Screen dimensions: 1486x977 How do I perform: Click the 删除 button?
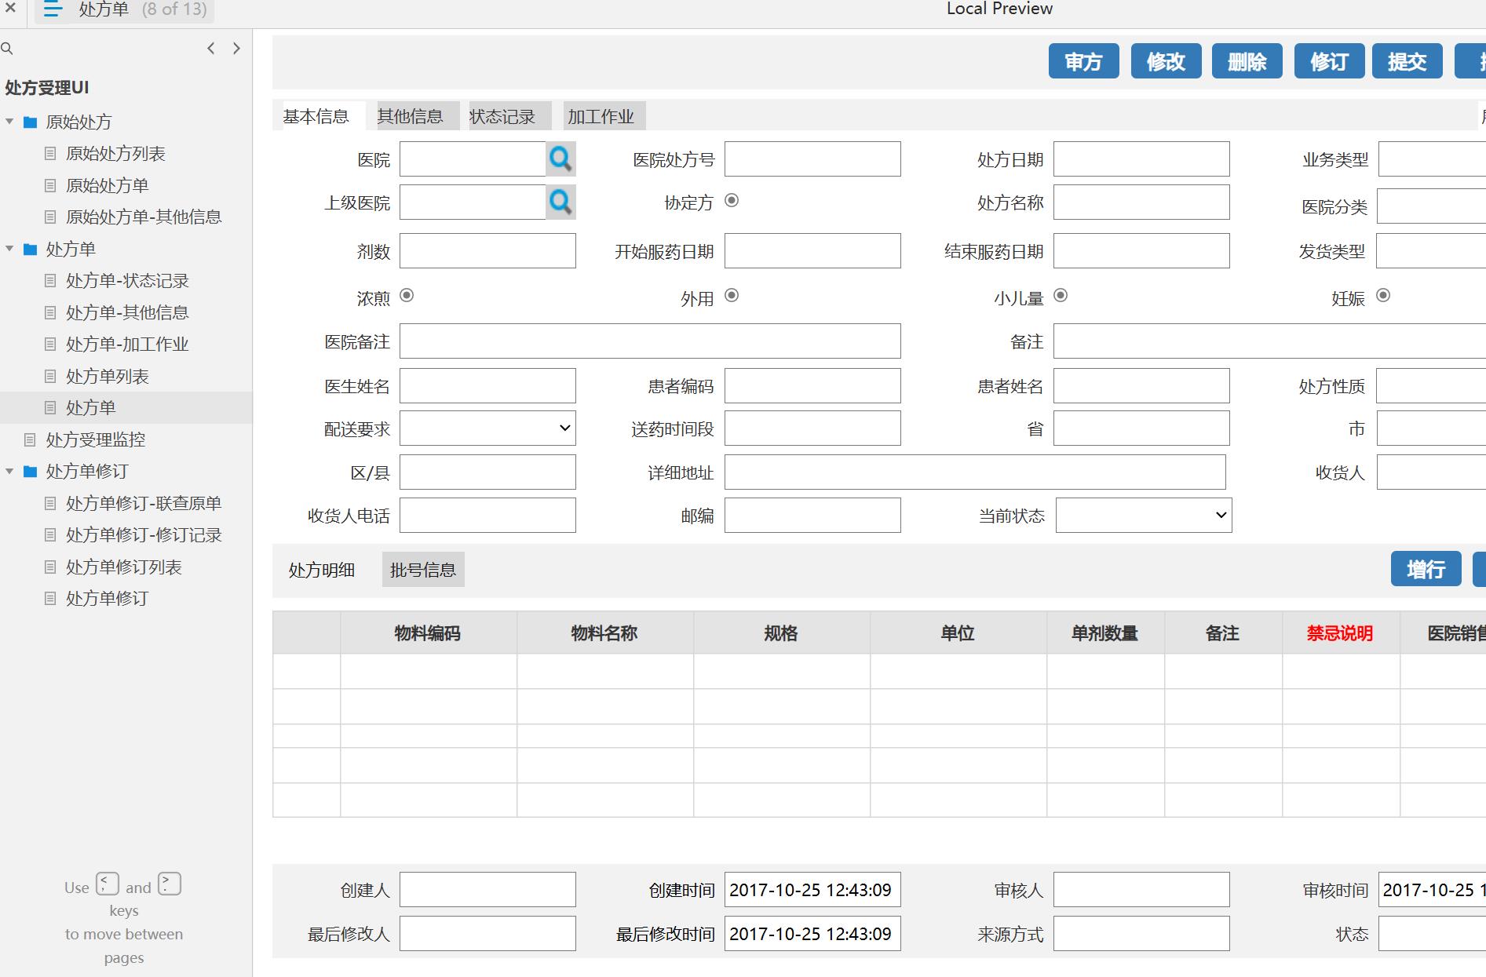coord(1247,61)
